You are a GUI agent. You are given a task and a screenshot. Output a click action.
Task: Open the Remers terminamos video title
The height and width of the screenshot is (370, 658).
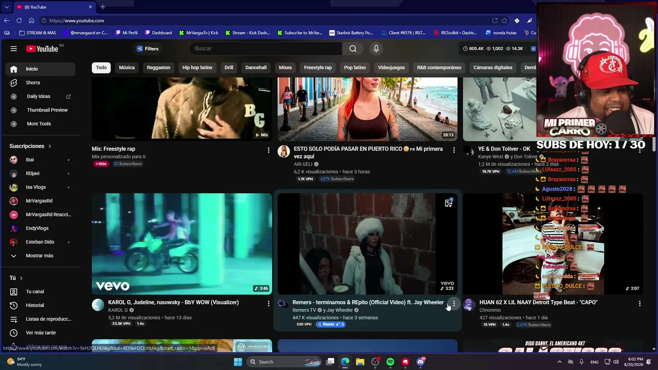tap(368, 302)
